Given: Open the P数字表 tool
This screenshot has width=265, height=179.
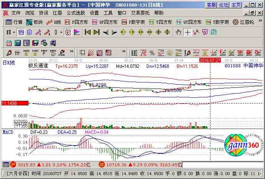Looking at the screenshot, I should [x=133, y=22].
